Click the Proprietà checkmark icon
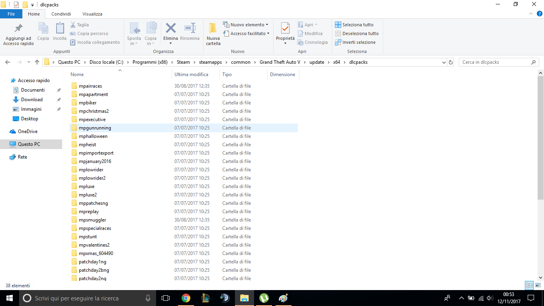544x306 pixels. click(285, 28)
